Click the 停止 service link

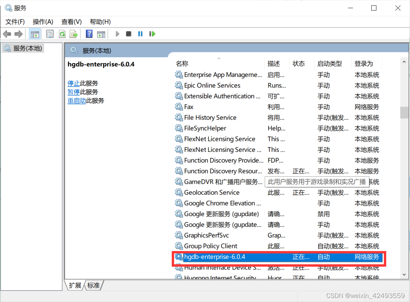pyautogui.click(x=74, y=83)
